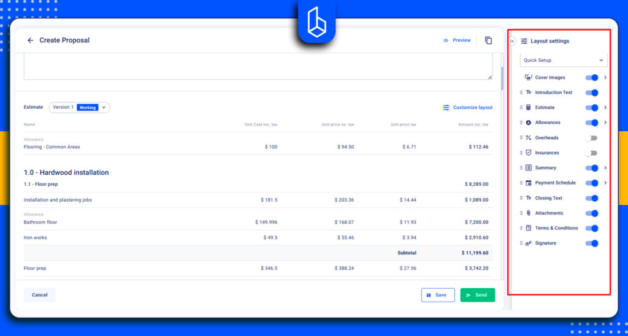Expand Cover Images settings chevron
This screenshot has height=336, width=628.
605,77
